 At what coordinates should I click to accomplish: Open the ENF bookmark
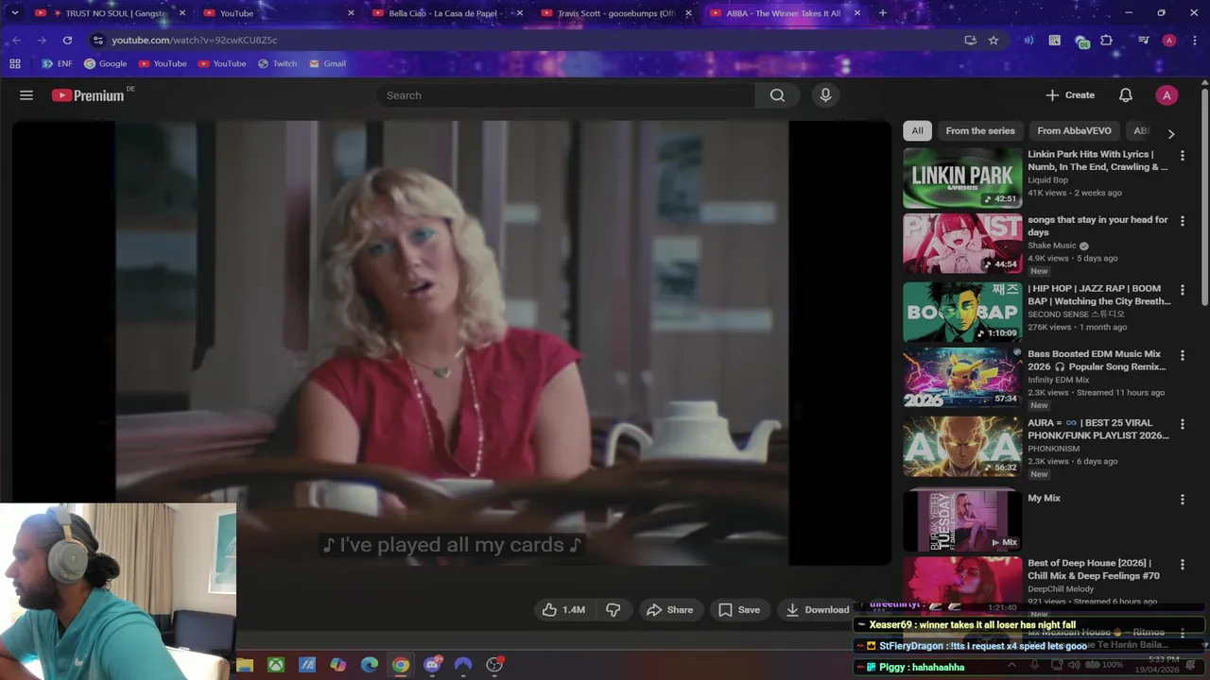[58, 63]
